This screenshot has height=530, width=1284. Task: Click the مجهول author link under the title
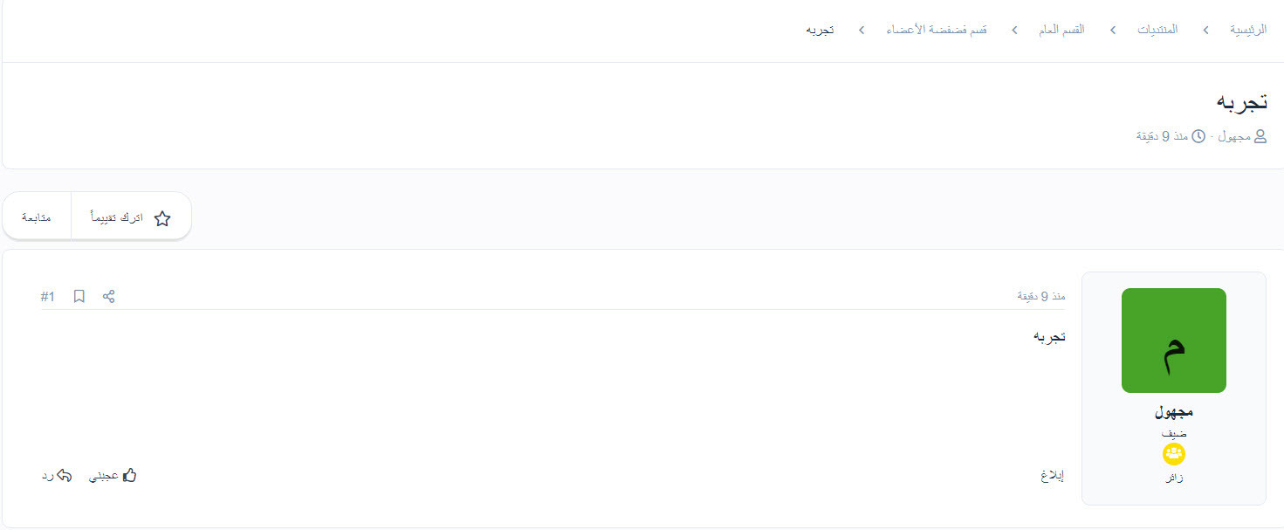(1234, 136)
